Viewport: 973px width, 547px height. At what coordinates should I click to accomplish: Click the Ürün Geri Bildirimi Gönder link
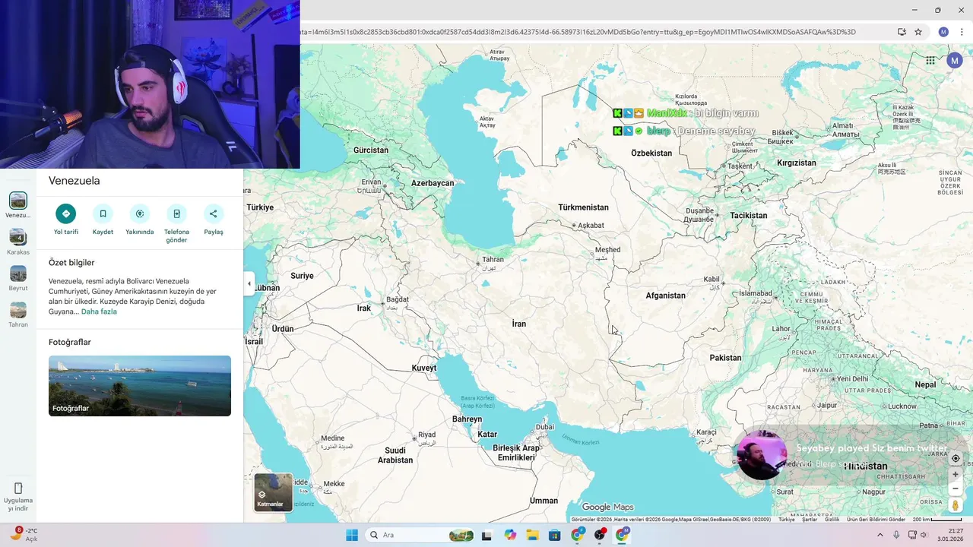pyautogui.click(x=876, y=520)
